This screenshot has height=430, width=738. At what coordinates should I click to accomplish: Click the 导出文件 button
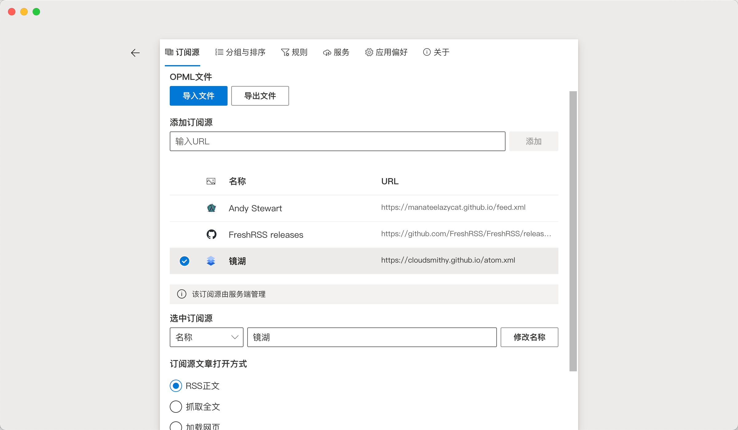(260, 96)
